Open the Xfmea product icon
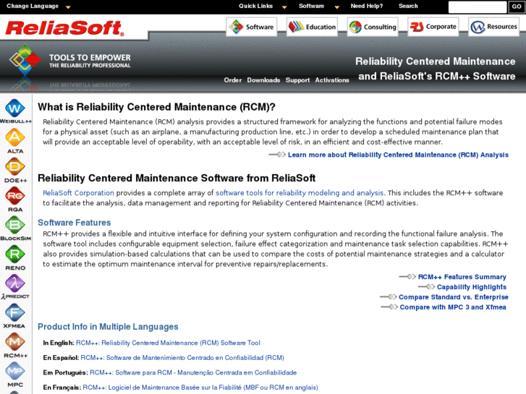The image size is (526, 394). click(15, 312)
